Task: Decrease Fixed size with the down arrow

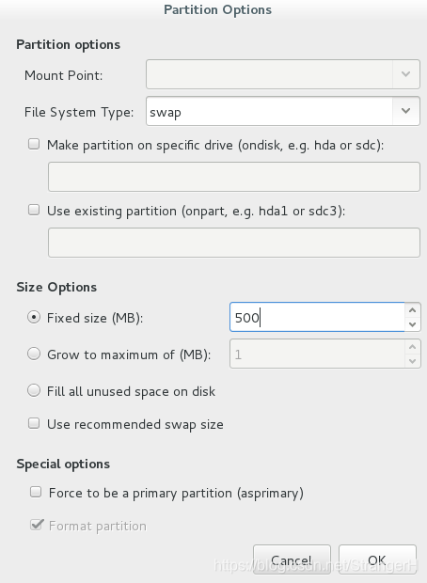Action: (x=413, y=324)
